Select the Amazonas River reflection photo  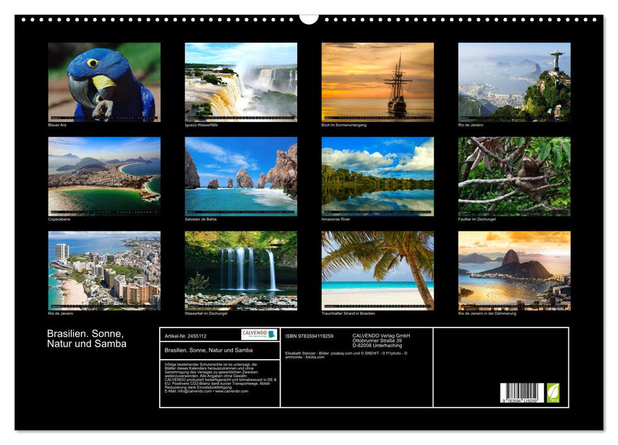tap(377, 176)
